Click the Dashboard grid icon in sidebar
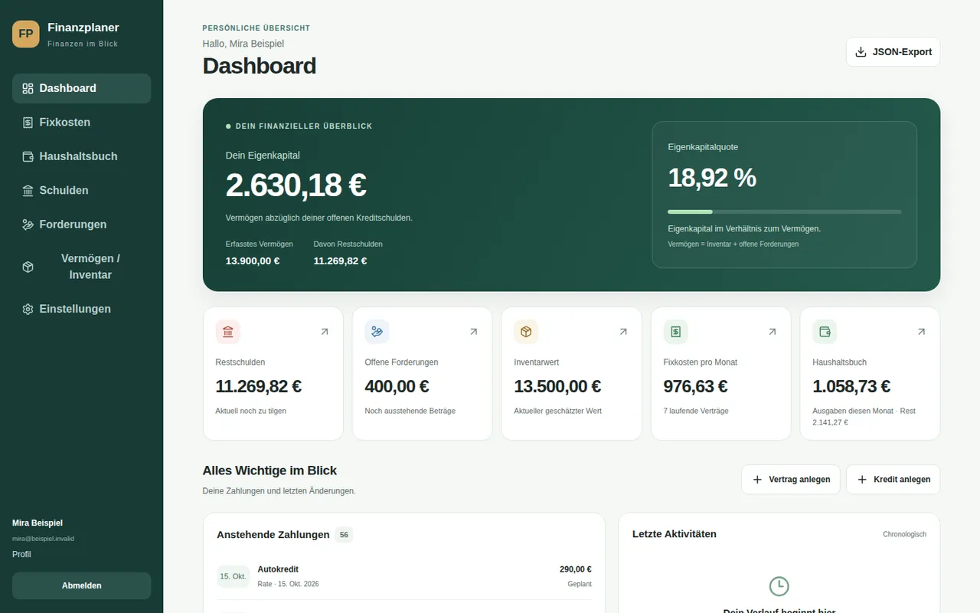The width and height of the screenshot is (980, 613). click(28, 88)
